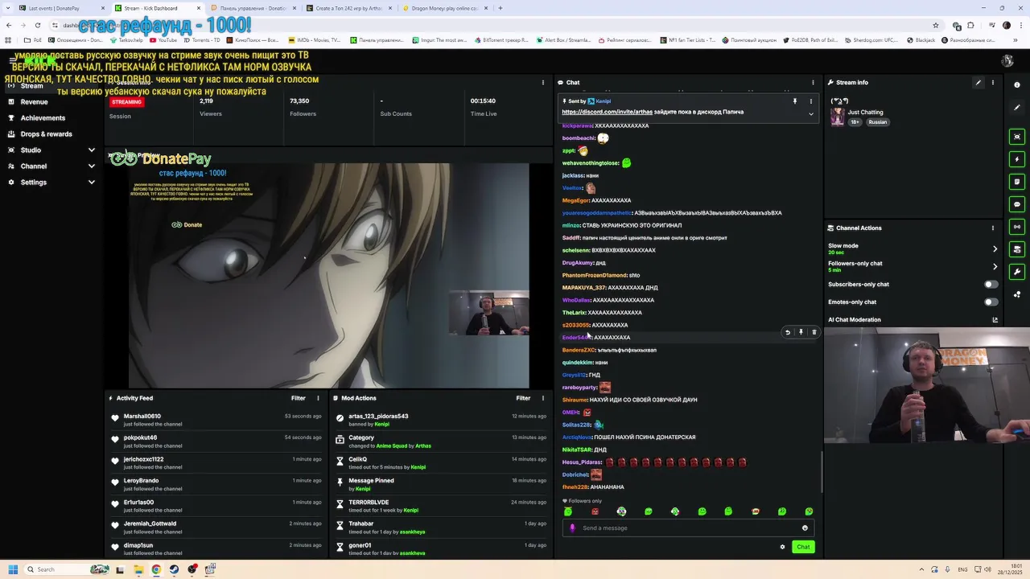Click username MegaEgor in chat

point(575,200)
